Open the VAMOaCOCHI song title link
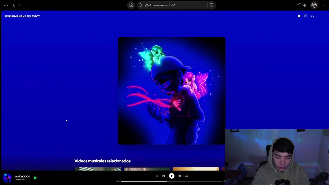The image size is (329, 185). 22,177
